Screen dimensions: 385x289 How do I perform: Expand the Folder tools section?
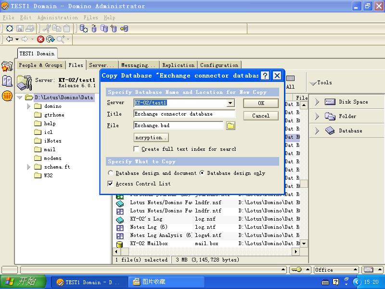point(317,116)
